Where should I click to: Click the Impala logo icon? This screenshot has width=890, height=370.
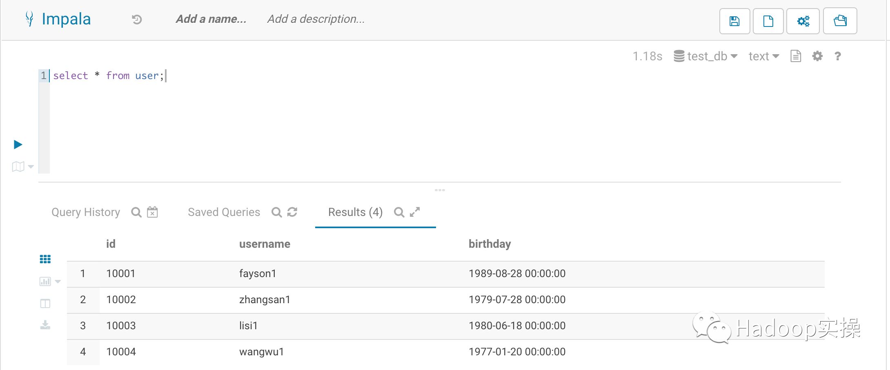pos(29,19)
